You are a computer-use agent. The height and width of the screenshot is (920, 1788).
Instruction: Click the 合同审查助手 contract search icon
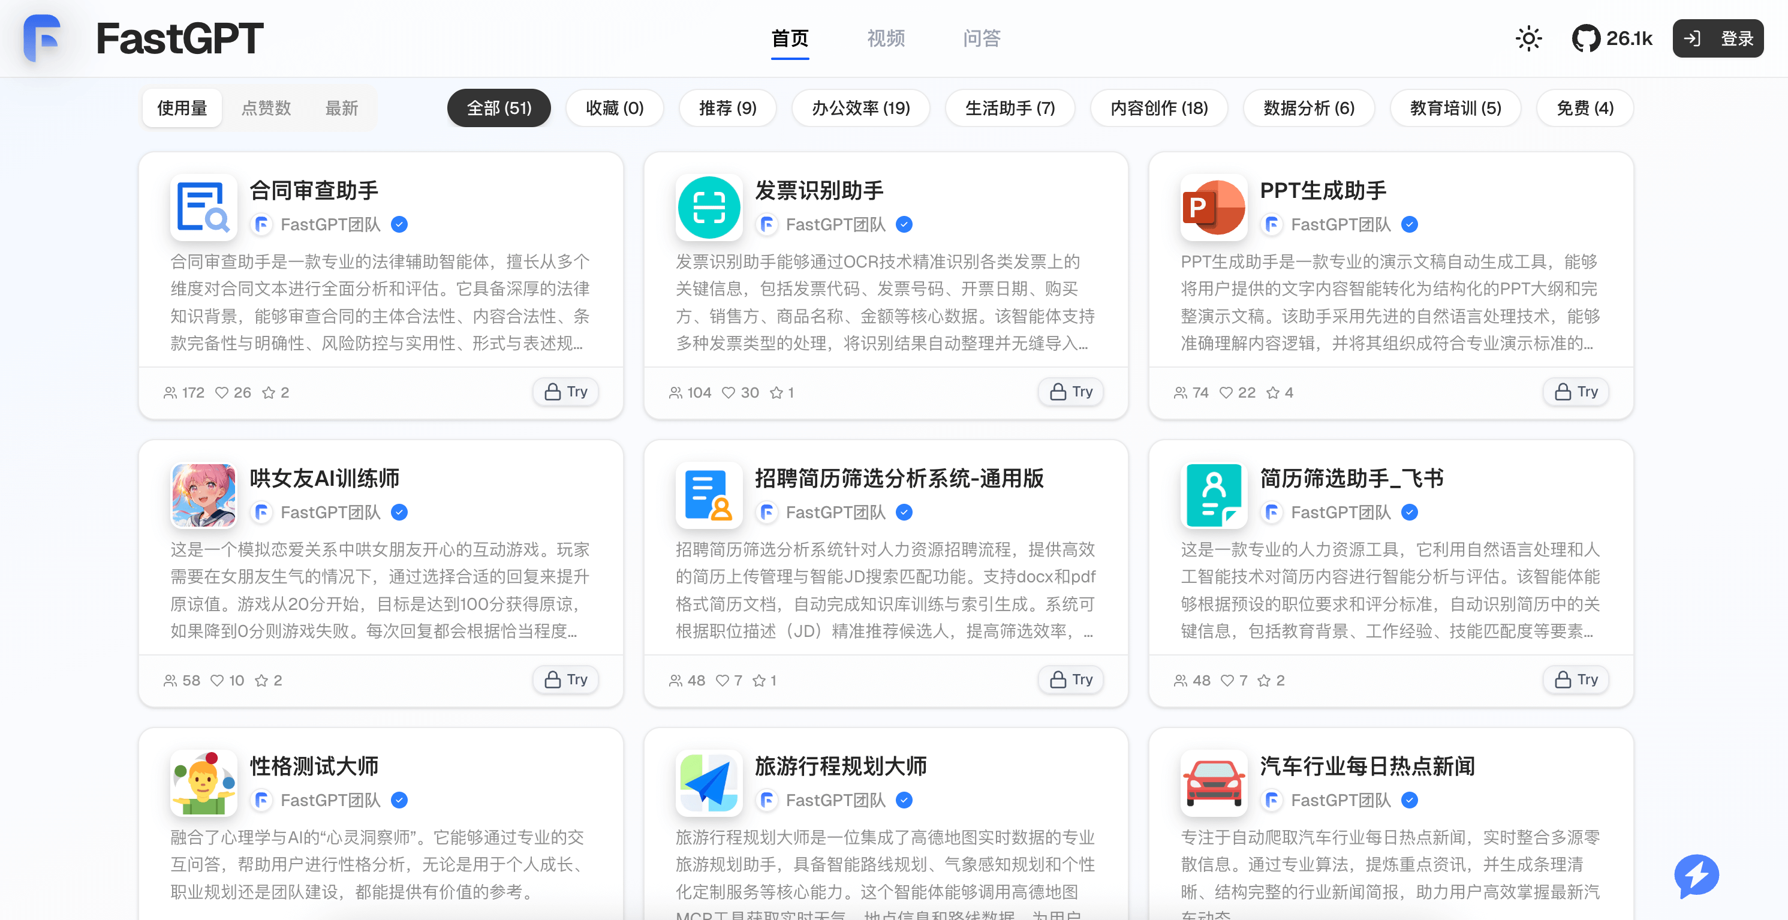point(203,207)
